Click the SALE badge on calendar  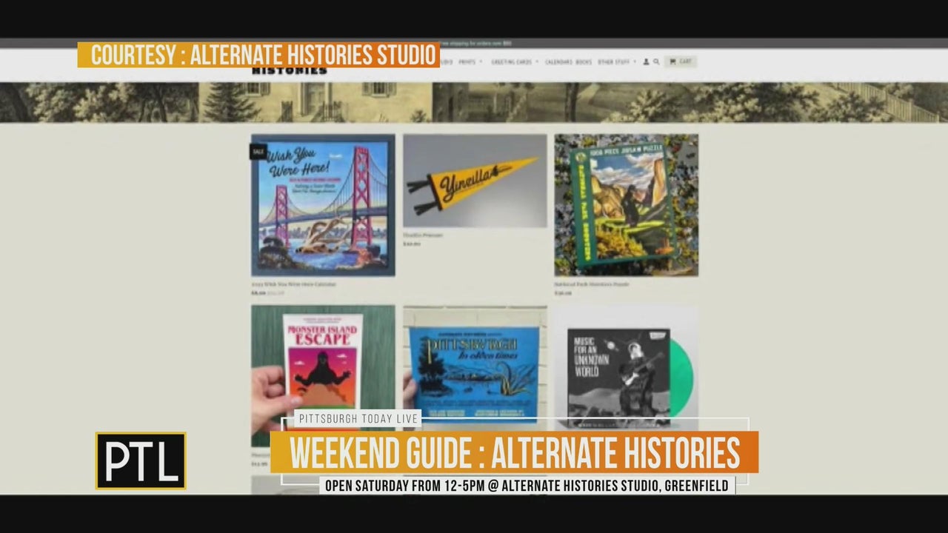coord(258,152)
